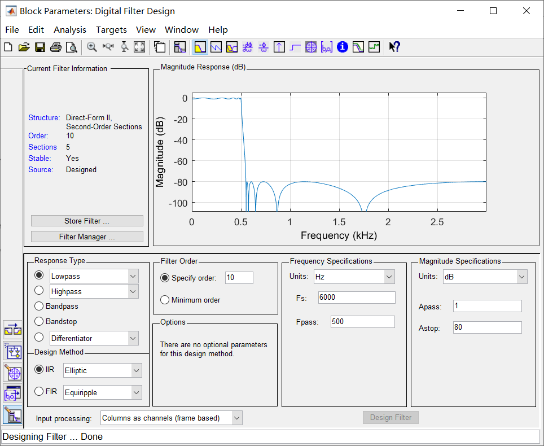The height and width of the screenshot is (446, 544).
Task: Click the Specify order value field
Action: pyautogui.click(x=239, y=278)
